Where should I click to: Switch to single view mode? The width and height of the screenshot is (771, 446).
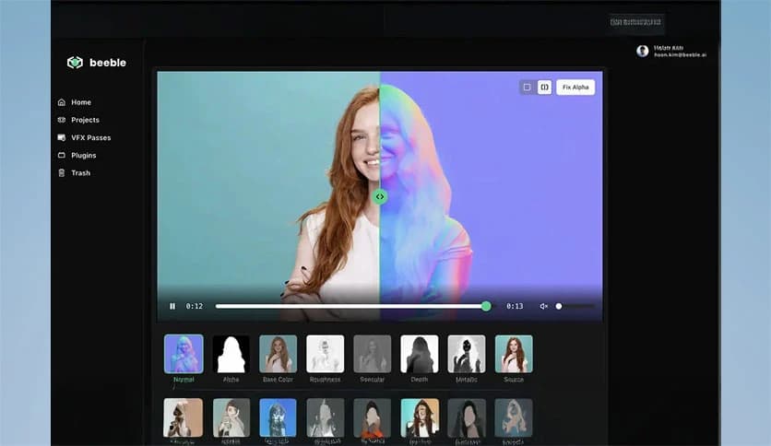pos(528,87)
